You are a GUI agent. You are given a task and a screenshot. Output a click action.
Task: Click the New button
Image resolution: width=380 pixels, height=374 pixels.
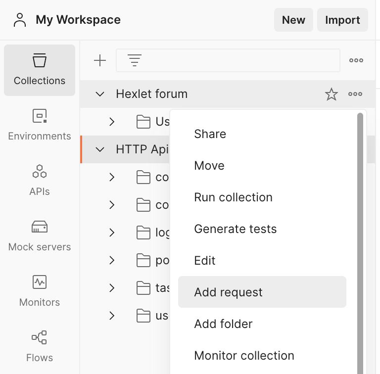pos(293,20)
